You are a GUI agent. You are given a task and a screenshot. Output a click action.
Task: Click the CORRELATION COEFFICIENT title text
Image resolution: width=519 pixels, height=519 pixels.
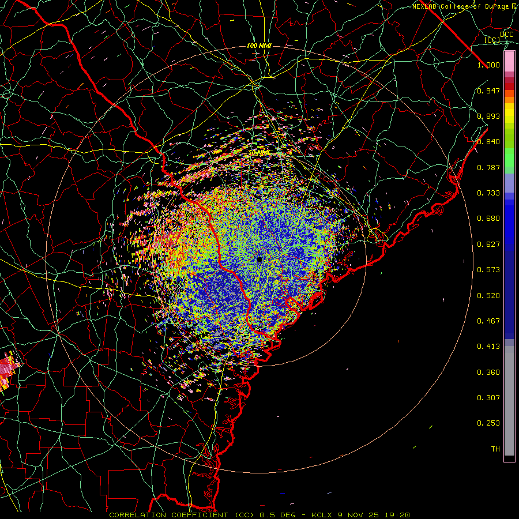[168, 515]
